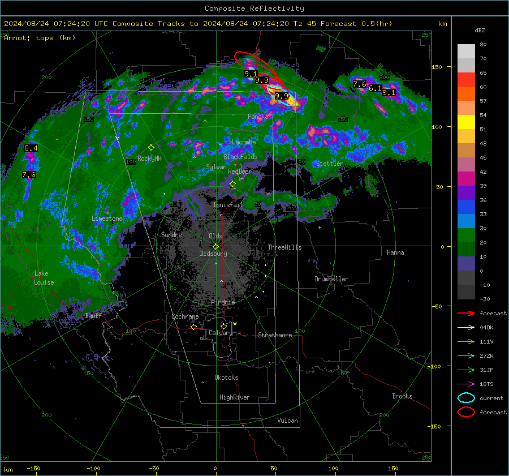Click the cyan current ellipse legend symbol
The height and width of the screenshot is (476, 509).
tap(466, 398)
